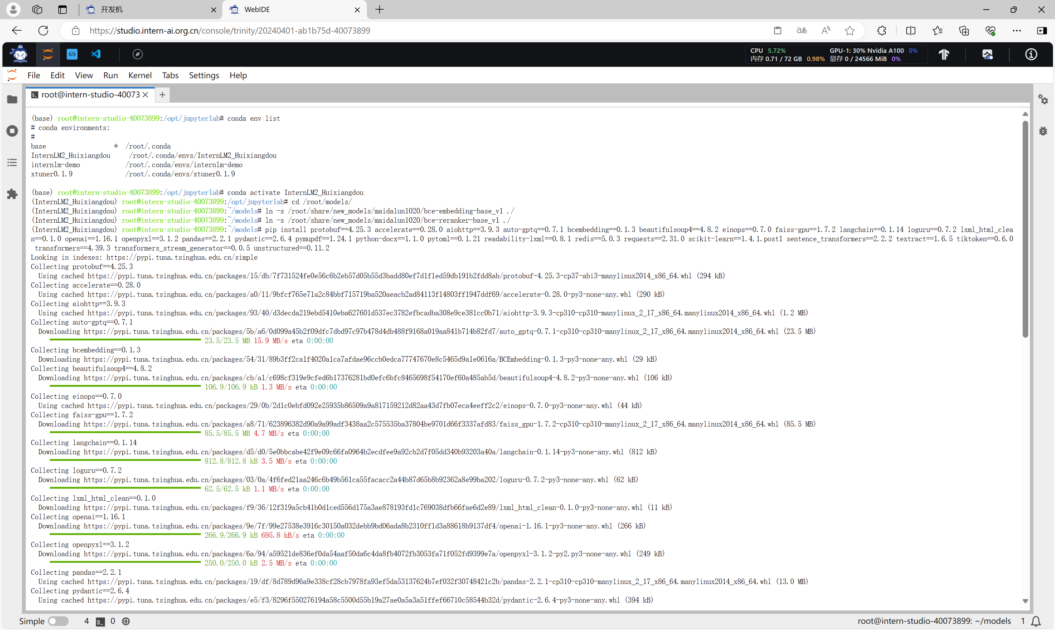Open browser workspaces icon
The height and width of the screenshot is (630, 1055).
coord(37,9)
